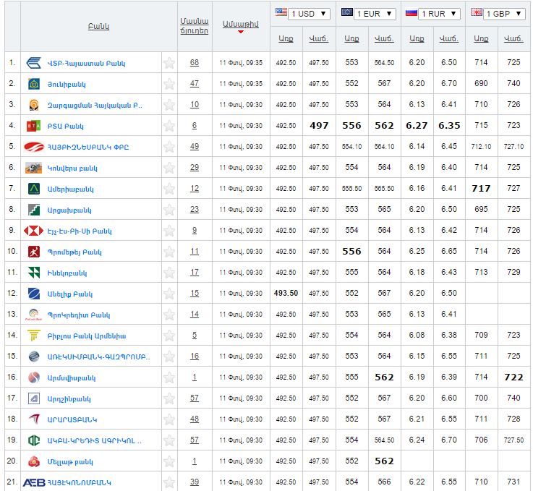The image size is (533, 491).
Task: Click the Unibank logo icon
Action: coord(34,84)
